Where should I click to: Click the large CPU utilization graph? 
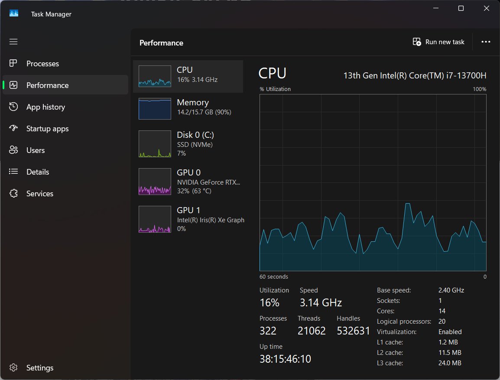[x=373, y=183]
